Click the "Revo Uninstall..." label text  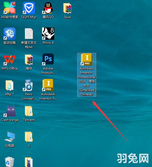pyautogui.click(x=29, y=96)
